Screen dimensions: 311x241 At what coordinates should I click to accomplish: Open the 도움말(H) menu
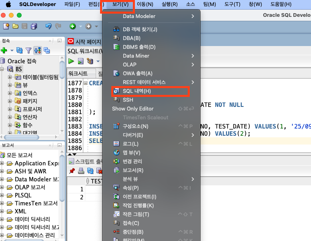[x=281, y=4]
